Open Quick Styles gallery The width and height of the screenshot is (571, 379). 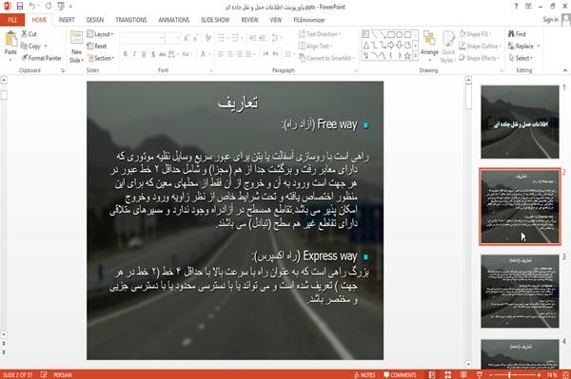click(x=448, y=47)
